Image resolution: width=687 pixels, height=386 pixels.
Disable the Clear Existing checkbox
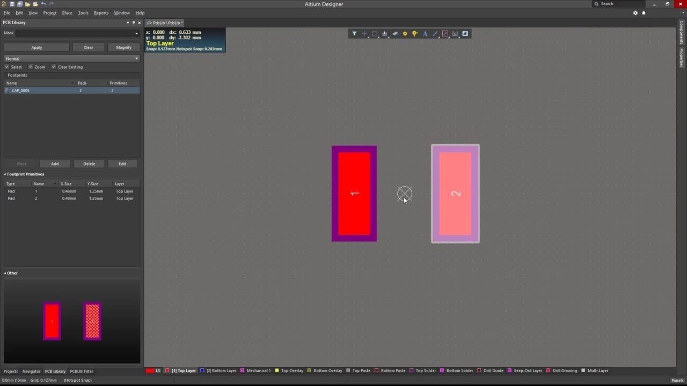54,67
